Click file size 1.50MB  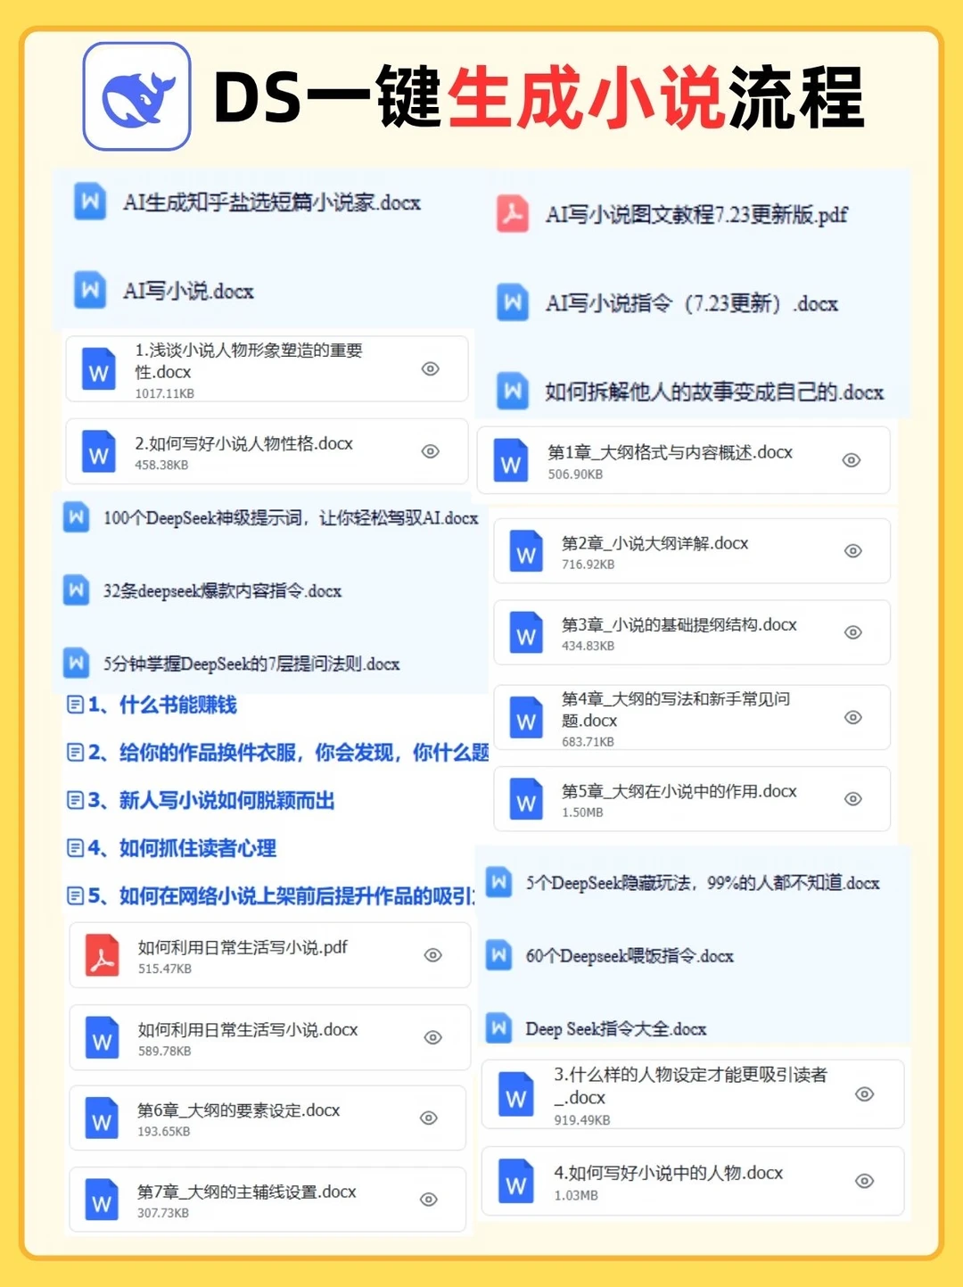click(582, 813)
